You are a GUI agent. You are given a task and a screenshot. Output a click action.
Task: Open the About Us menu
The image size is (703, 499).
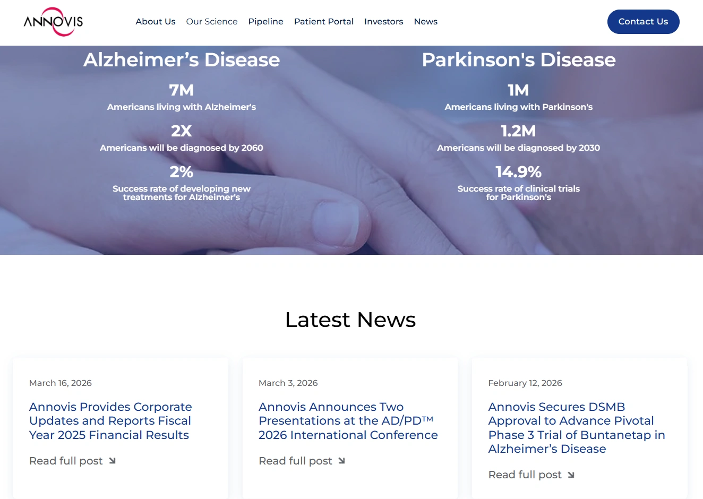coord(156,22)
